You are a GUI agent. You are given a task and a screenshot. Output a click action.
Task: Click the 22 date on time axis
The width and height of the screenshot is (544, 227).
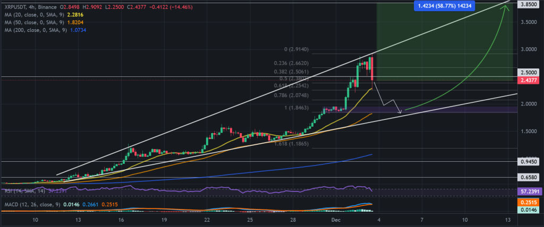pyautogui.click(x=207, y=220)
